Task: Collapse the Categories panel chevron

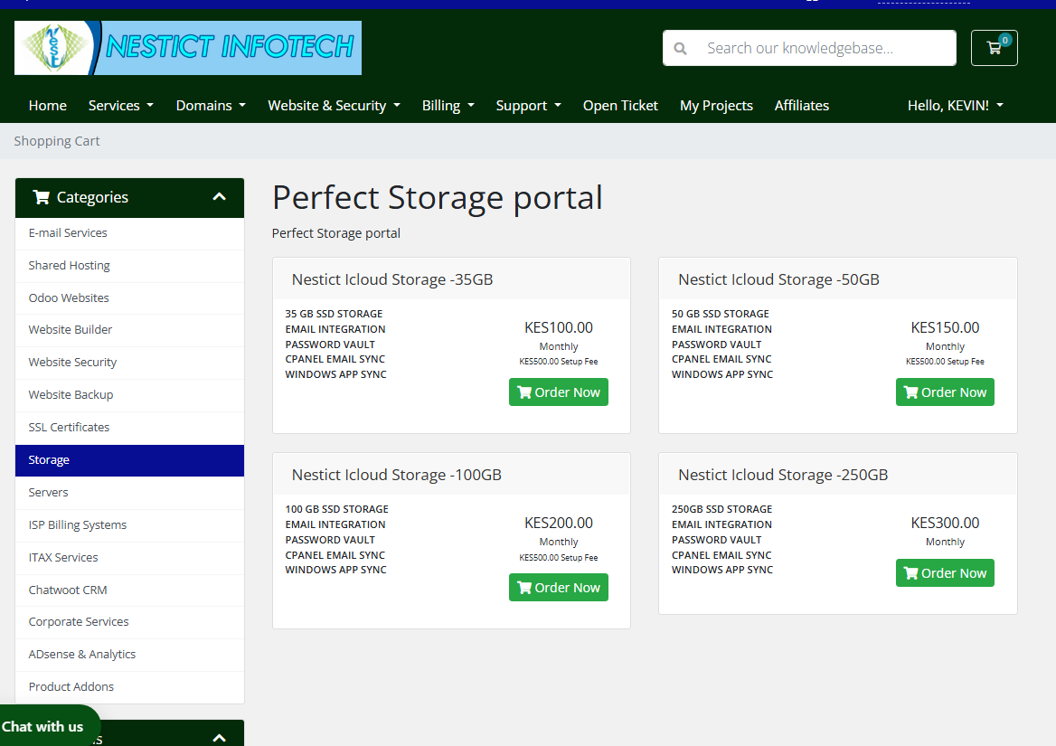Action: click(219, 196)
